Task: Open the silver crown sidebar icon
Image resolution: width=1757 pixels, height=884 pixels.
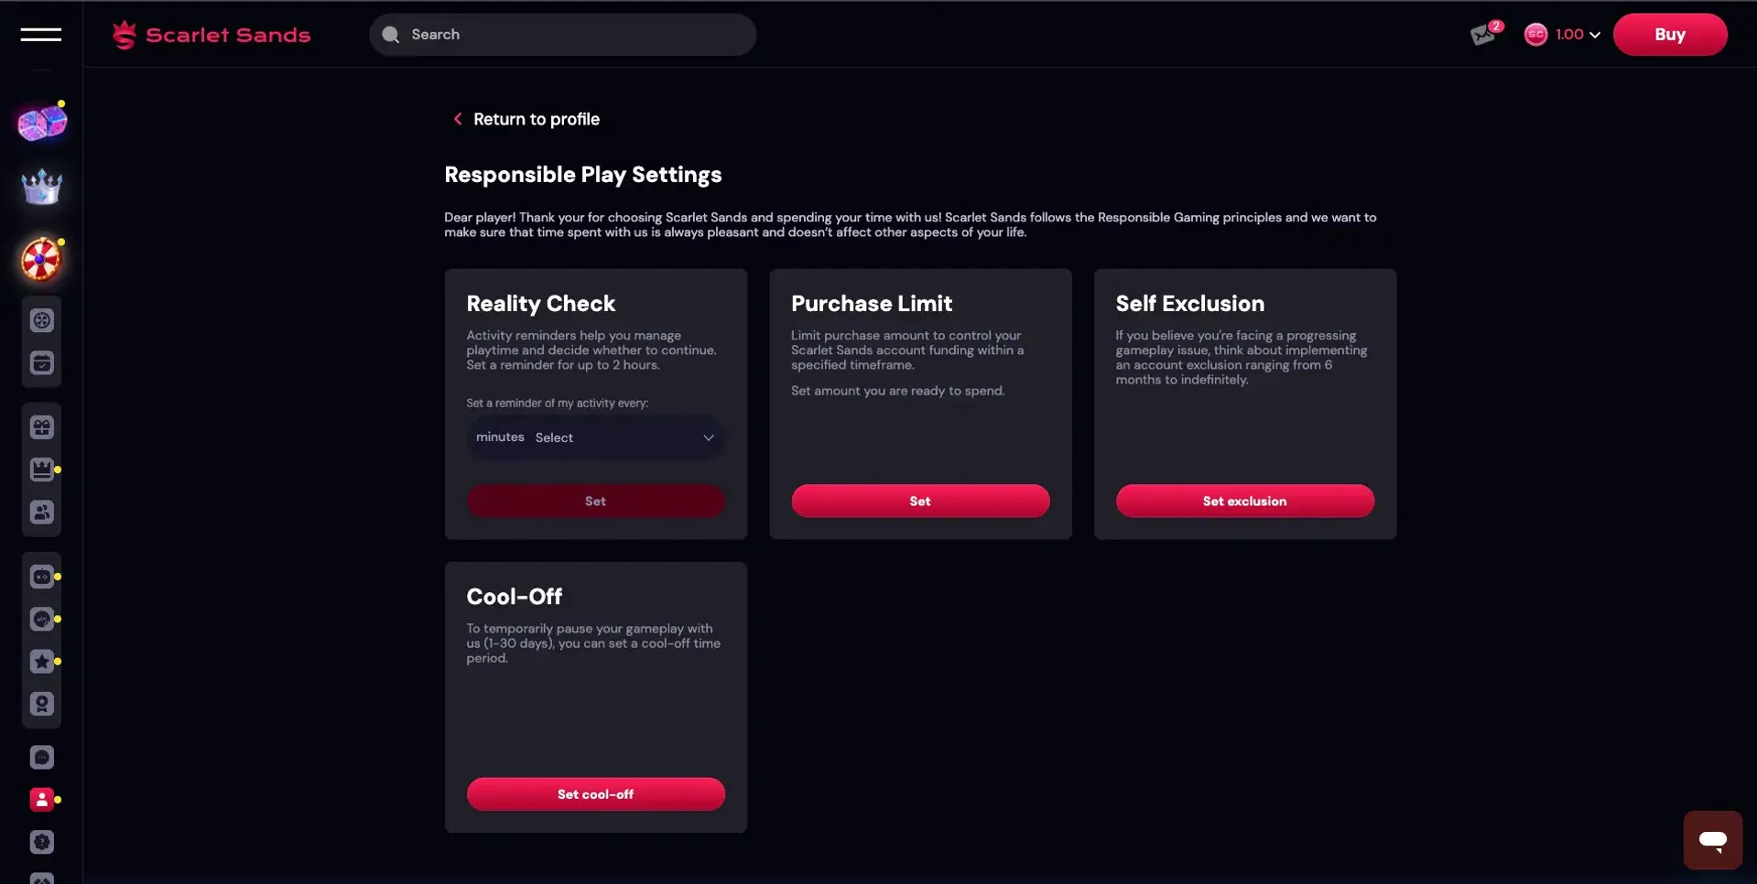Action: pyautogui.click(x=42, y=188)
